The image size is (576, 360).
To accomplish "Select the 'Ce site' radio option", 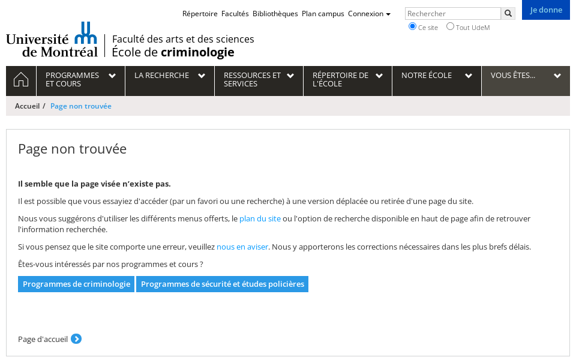I will click(x=412, y=26).
